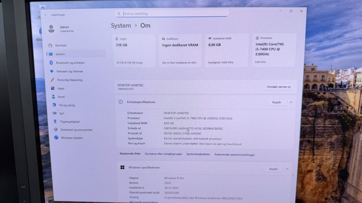Collapse the Enhedsspecifikationer section chevron
Image resolution: width=362 pixels, height=203 pixels.
(x=291, y=102)
